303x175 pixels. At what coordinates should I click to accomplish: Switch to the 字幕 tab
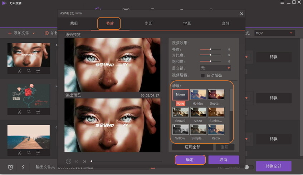click(x=187, y=24)
